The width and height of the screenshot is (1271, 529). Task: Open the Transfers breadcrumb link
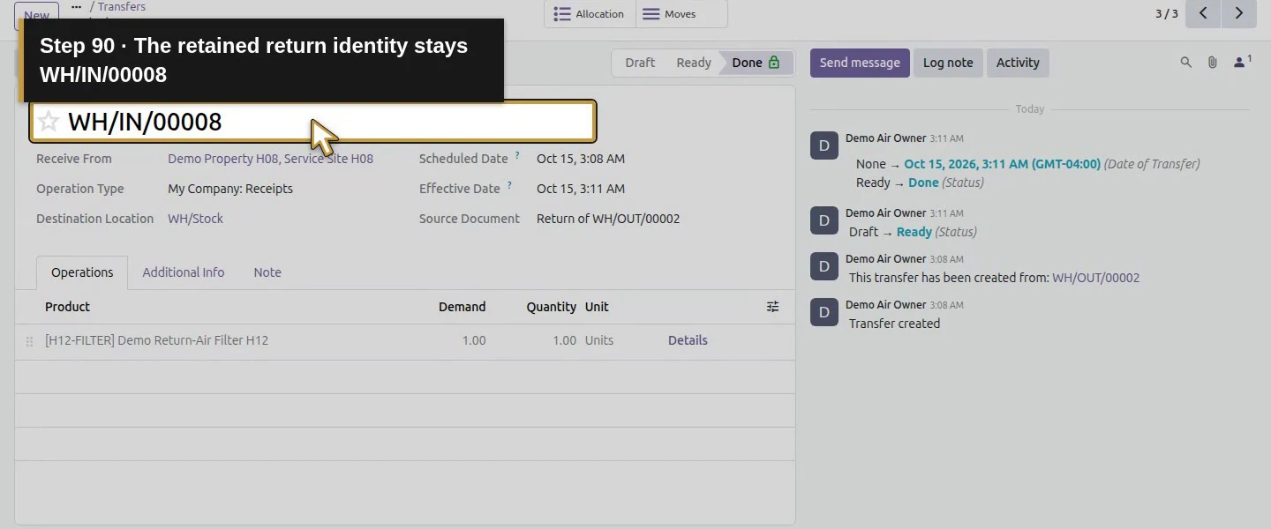click(122, 7)
